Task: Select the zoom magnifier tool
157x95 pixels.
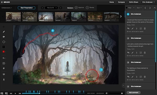Action: click(4, 58)
